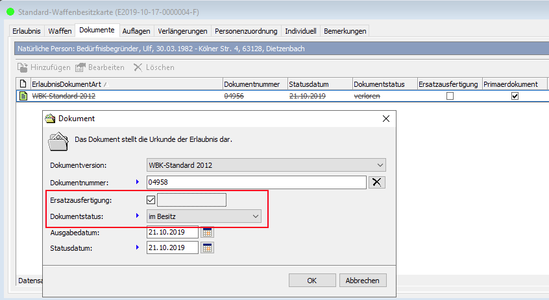Click the Bearbeiten toolbar icon
This screenshot has height=300, width=549.
coord(81,67)
